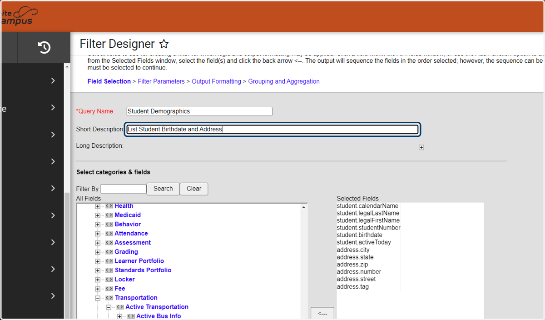This screenshot has height=320, width=545.
Task: Select address.zip in Selected Fields
Action: tap(352, 265)
